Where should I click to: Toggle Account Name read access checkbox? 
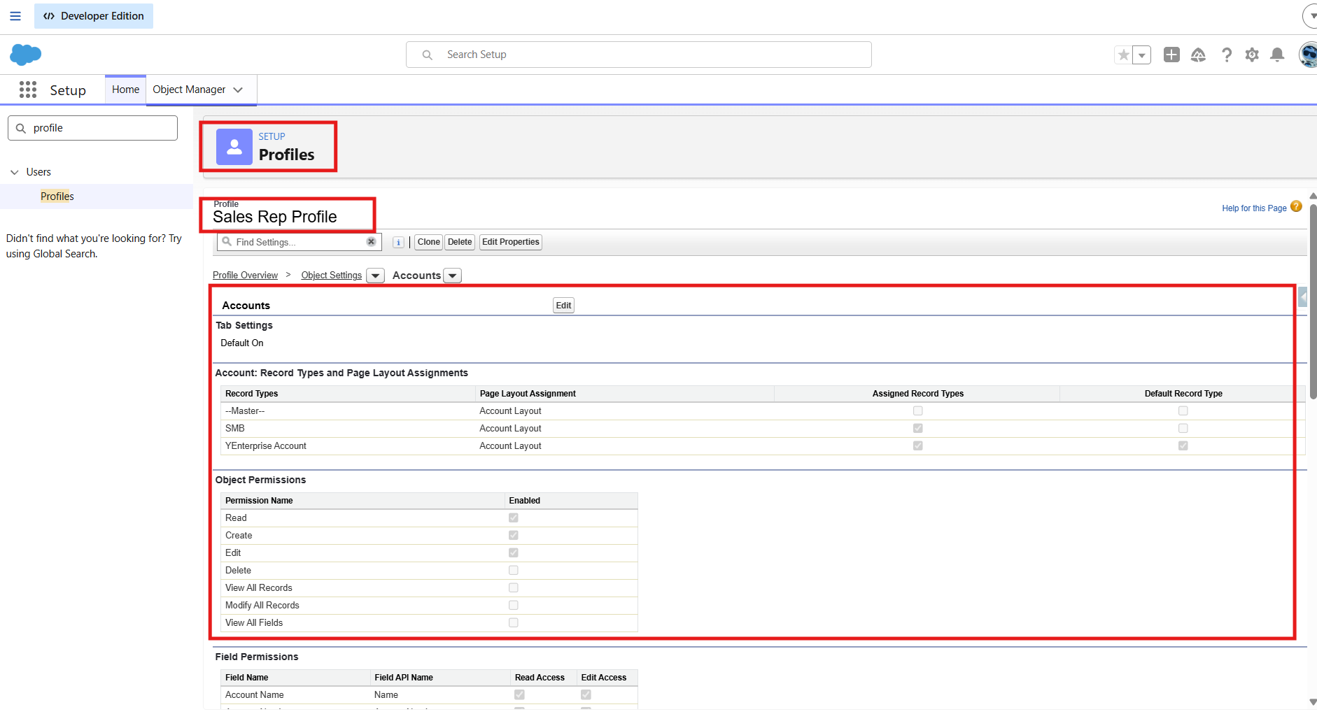click(x=519, y=695)
